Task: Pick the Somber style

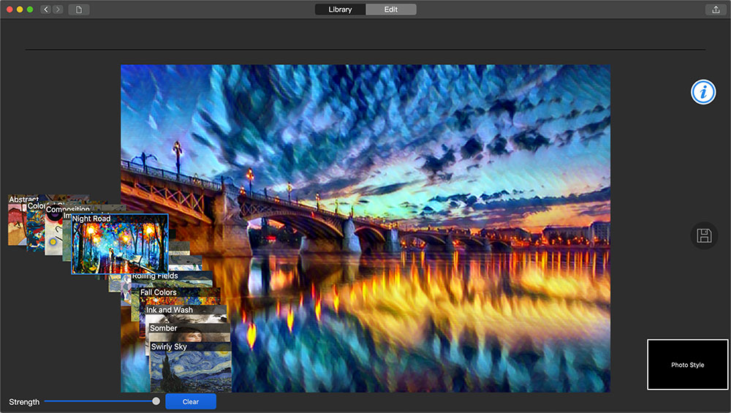Action: point(189,333)
